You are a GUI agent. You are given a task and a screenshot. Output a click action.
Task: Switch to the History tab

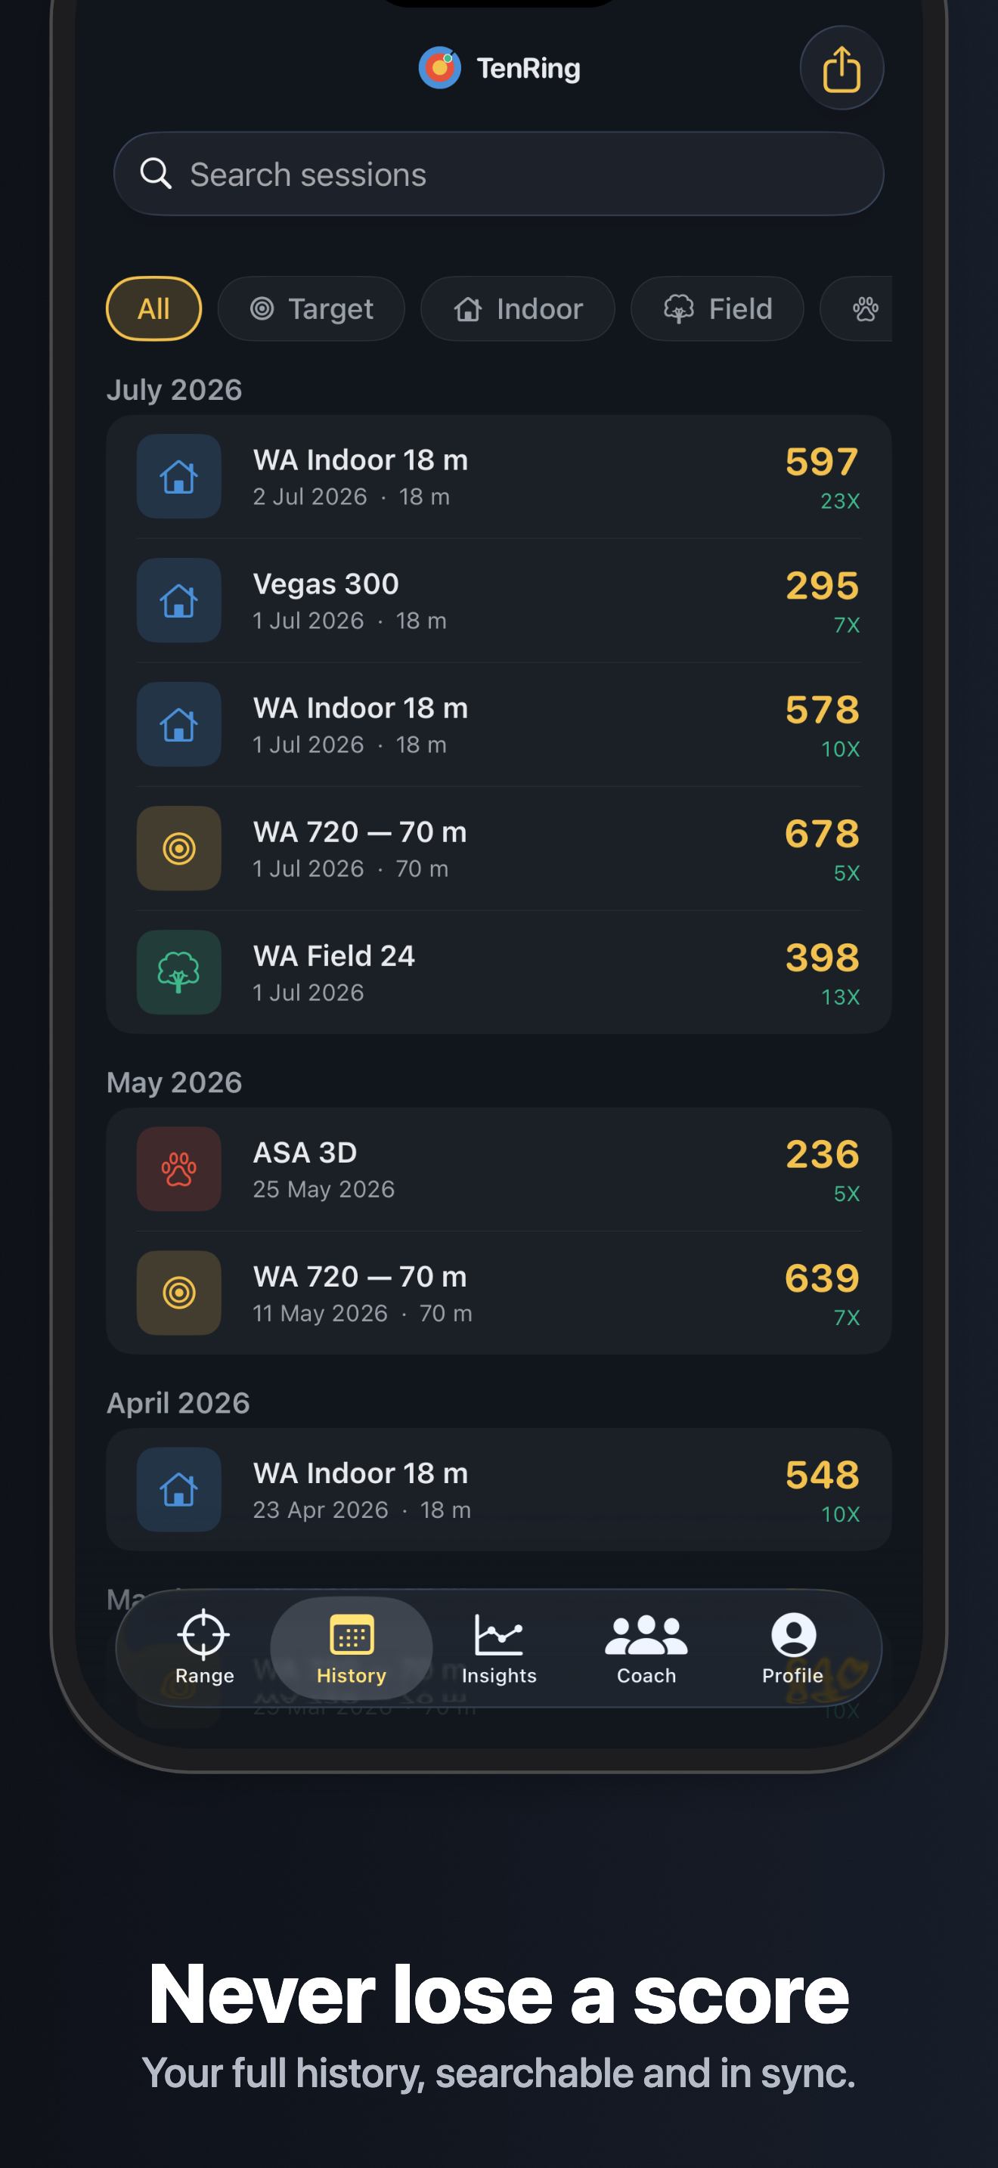point(352,1648)
